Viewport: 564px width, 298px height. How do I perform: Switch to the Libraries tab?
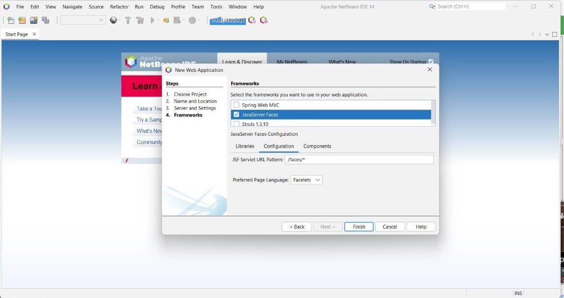tap(244, 146)
